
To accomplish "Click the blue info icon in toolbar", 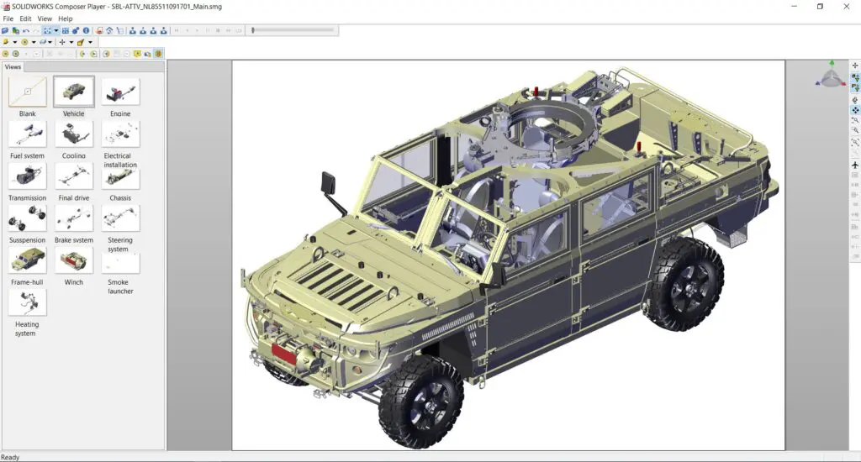I will pos(86,30).
